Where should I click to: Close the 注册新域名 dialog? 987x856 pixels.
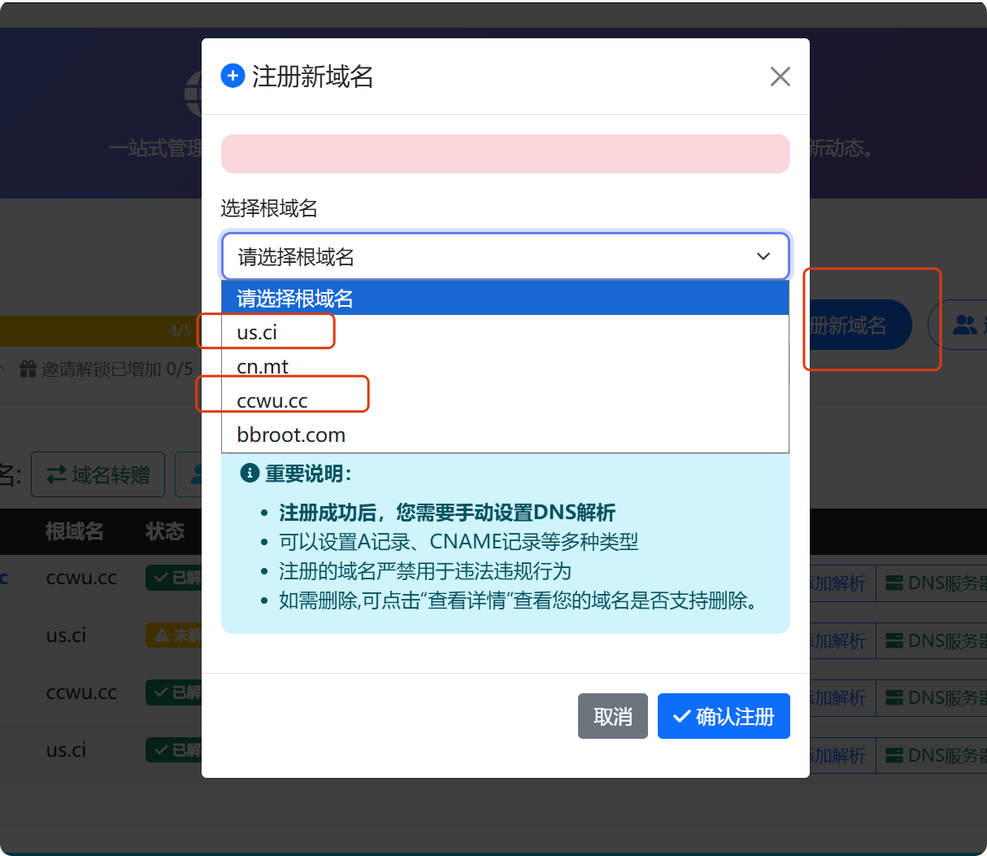780,76
